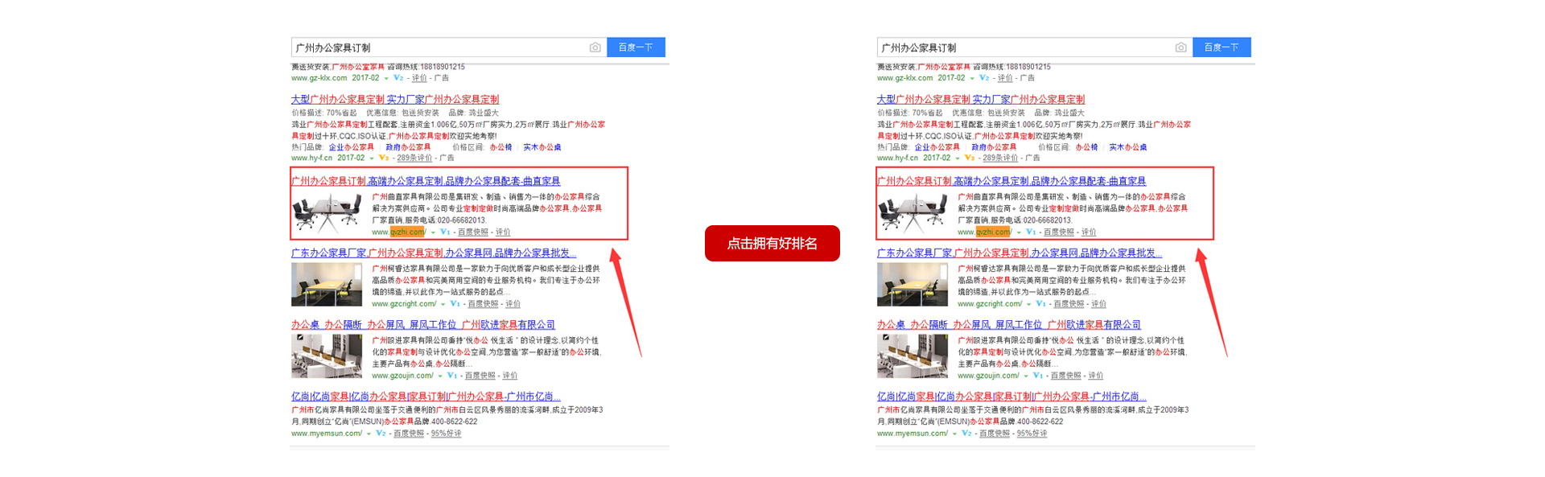Click the search input field in the right panel
The width and height of the screenshot is (1545, 477).
1022,47
